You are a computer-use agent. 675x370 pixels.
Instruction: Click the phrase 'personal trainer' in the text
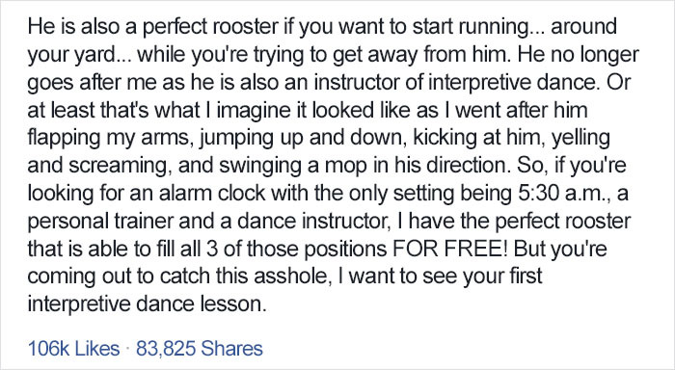pos(100,222)
